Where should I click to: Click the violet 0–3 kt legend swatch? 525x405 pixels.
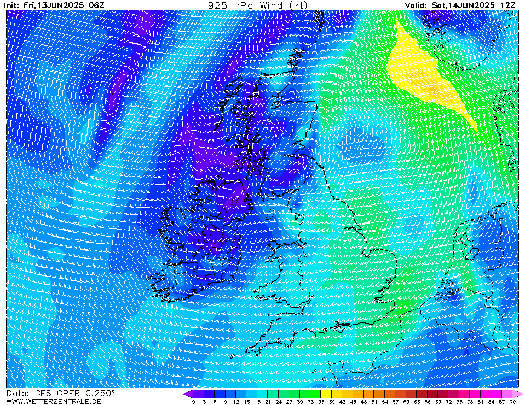tap(199, 394)
